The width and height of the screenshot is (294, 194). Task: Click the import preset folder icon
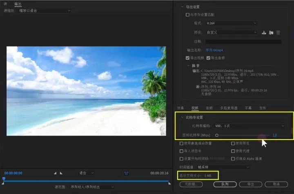pyautogui.click(x=271, y=33)
